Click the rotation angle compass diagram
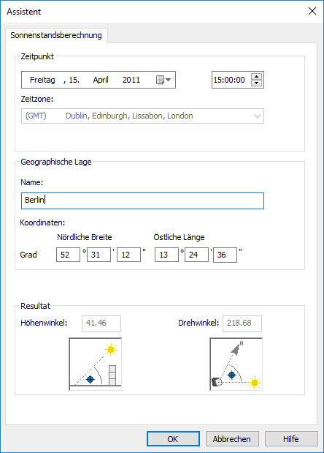 236,364
